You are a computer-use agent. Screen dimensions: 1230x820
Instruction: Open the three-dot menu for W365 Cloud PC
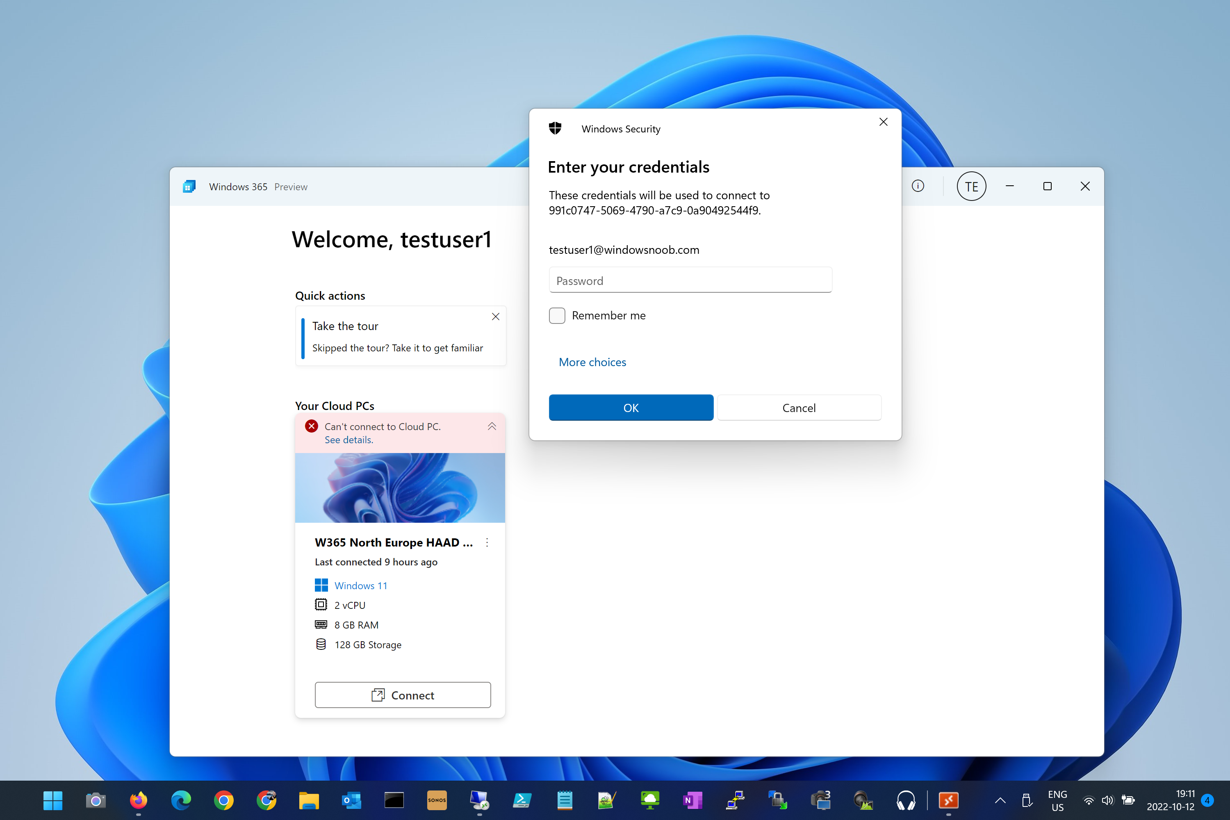coord(487,542)
